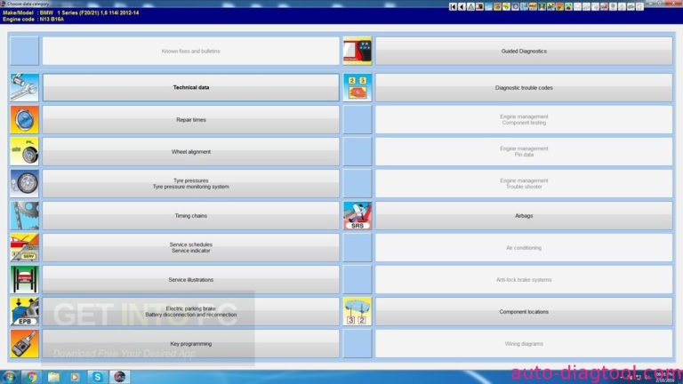
Task: Click the Guided Diagnostics icon
Action: point(357,52)
